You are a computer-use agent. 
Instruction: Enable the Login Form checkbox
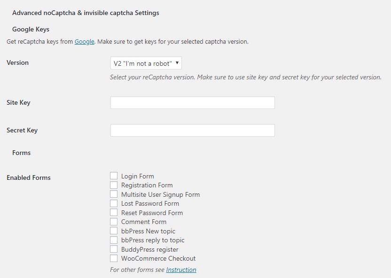click(114, 176)
